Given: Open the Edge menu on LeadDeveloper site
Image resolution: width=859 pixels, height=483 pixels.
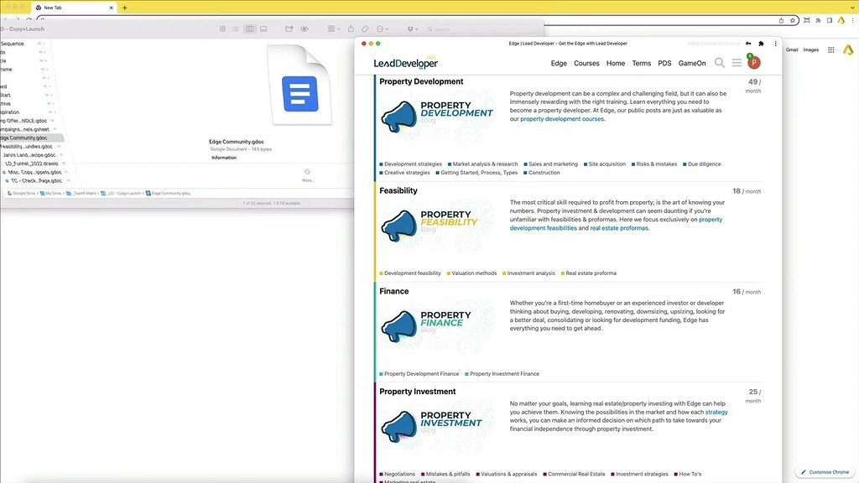Looking at the screenshot, I should click(x=559, y=64).
